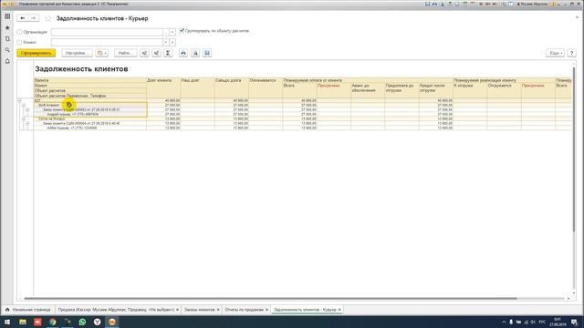
Task: Click the Клиент text input field
Action: click(x=108, y=43)
